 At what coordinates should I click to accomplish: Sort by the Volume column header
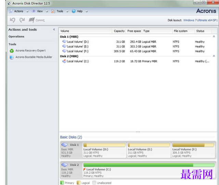(86, 31)
